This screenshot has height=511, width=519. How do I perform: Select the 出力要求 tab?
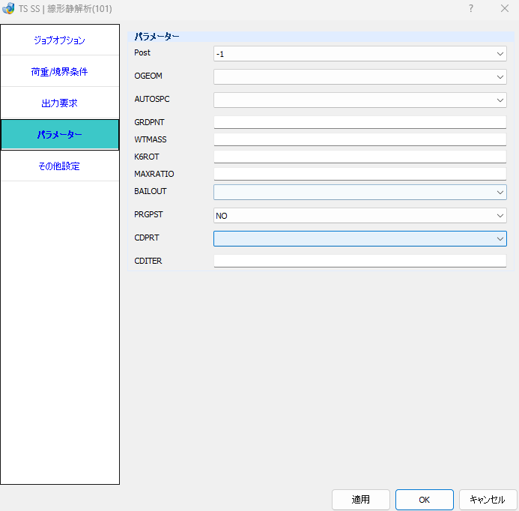pos(60,103)
